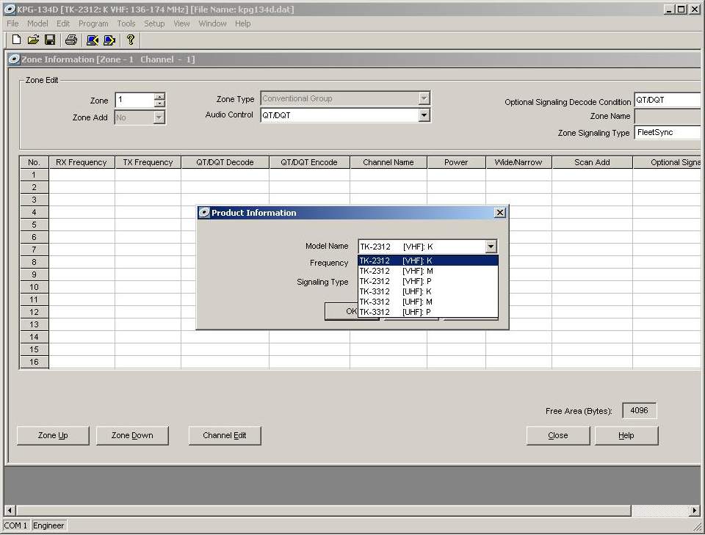The image size is (705, 535).
Task: Click the QT/DQT Decode column header
Action: pos(225,162)
